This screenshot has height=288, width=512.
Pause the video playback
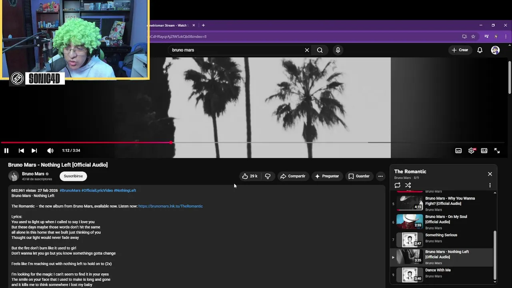coord(6,150)
